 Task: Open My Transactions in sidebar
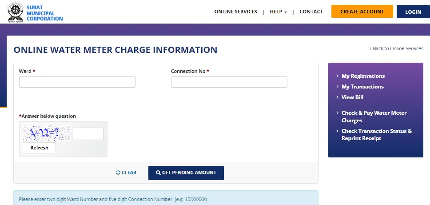coord(362,87)
